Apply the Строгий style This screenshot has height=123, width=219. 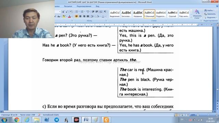[172, 14]
